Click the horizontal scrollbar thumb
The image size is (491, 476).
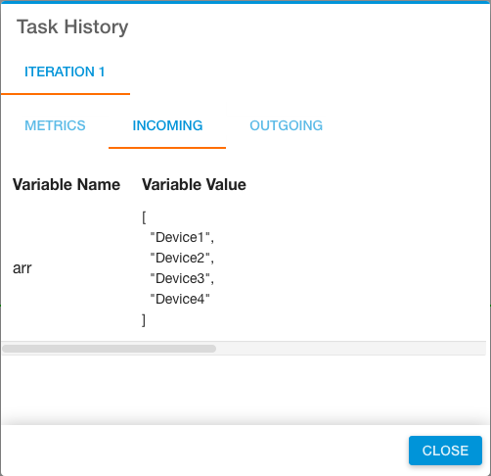point(109,349)
